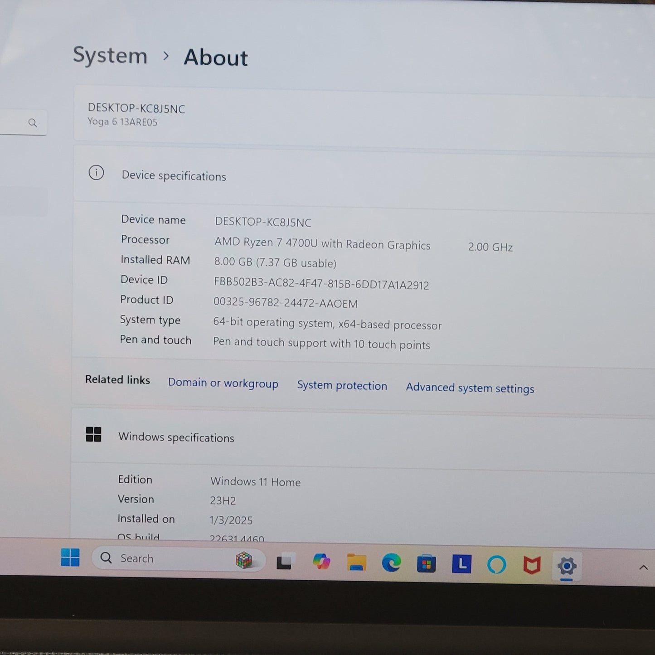Click the Windows logo beside Windows specifications
655x655 pixels.
point(93,434)
